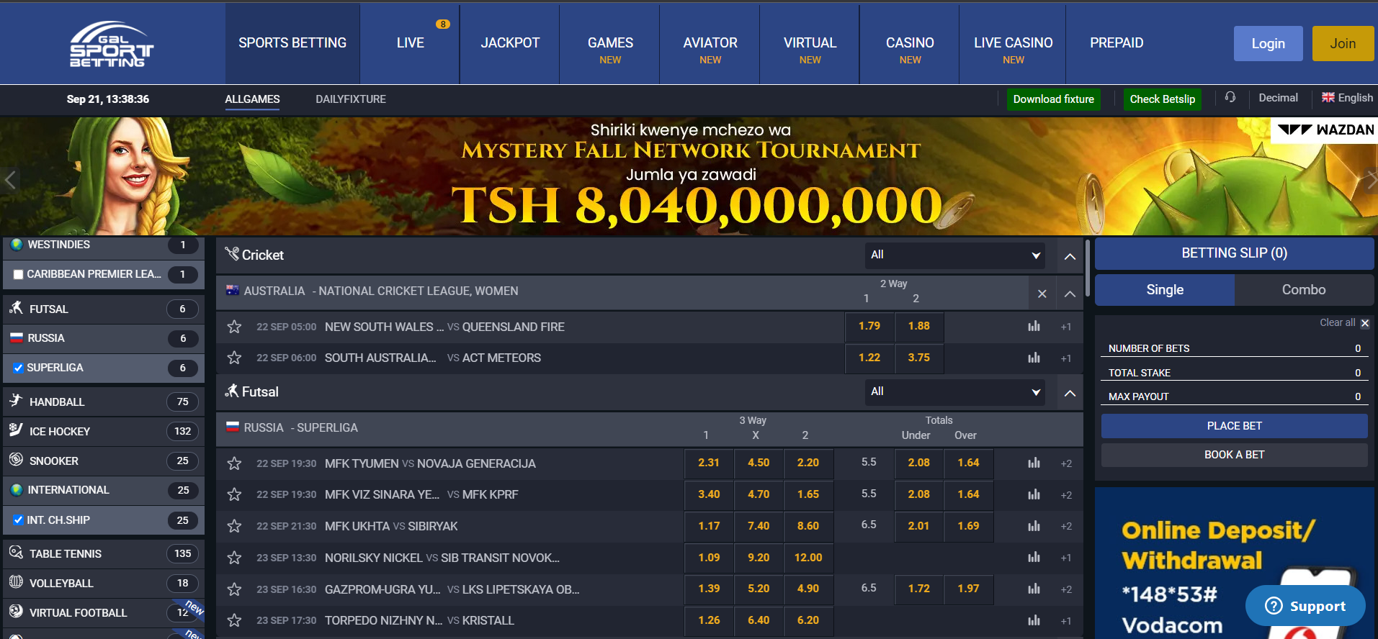Click the Mystery Fall Network Tournament banner
This screenshot has height=639, width=1378.
[690, 176]
